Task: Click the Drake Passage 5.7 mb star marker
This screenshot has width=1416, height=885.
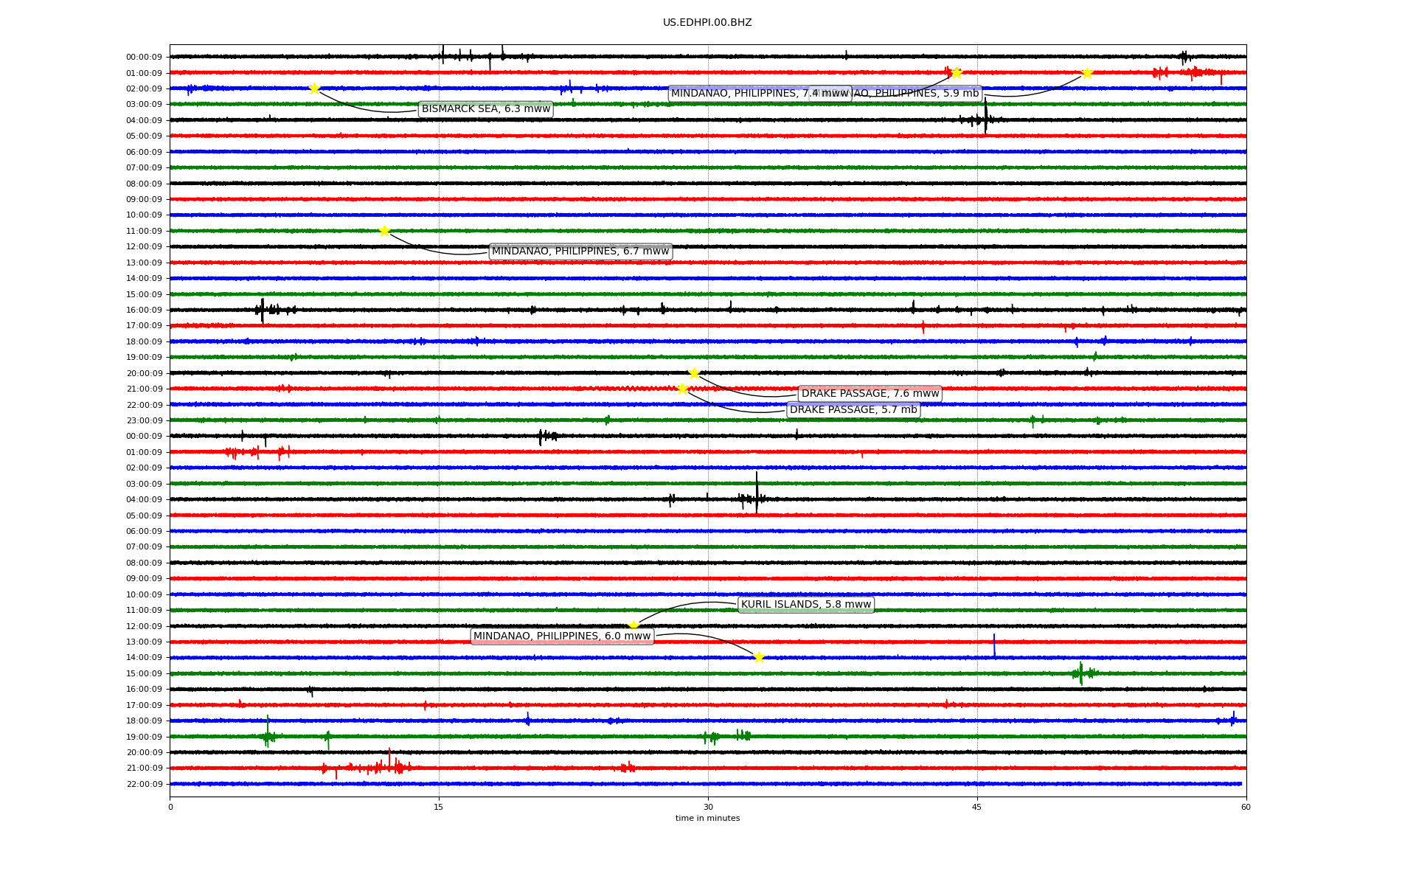Action: pyautogui.click(x=682, y=389)
